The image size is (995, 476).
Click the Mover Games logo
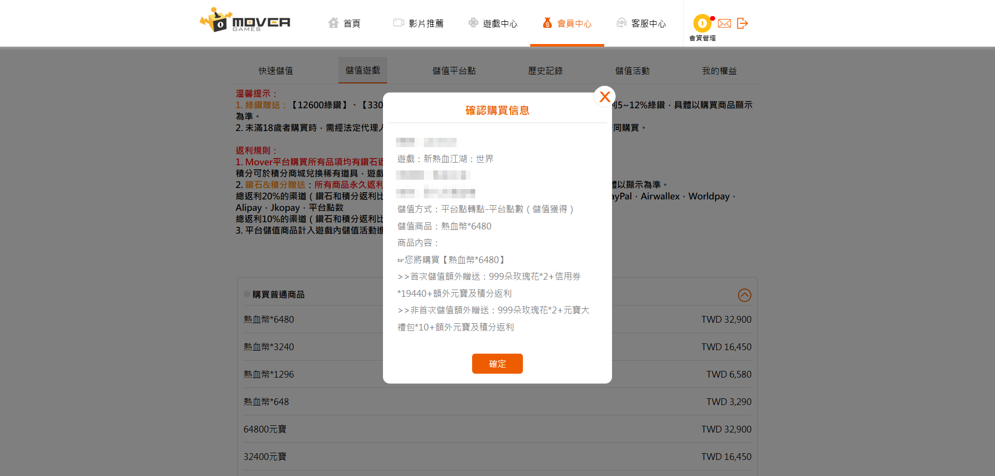pyautogui.click(x=245, y=21)
